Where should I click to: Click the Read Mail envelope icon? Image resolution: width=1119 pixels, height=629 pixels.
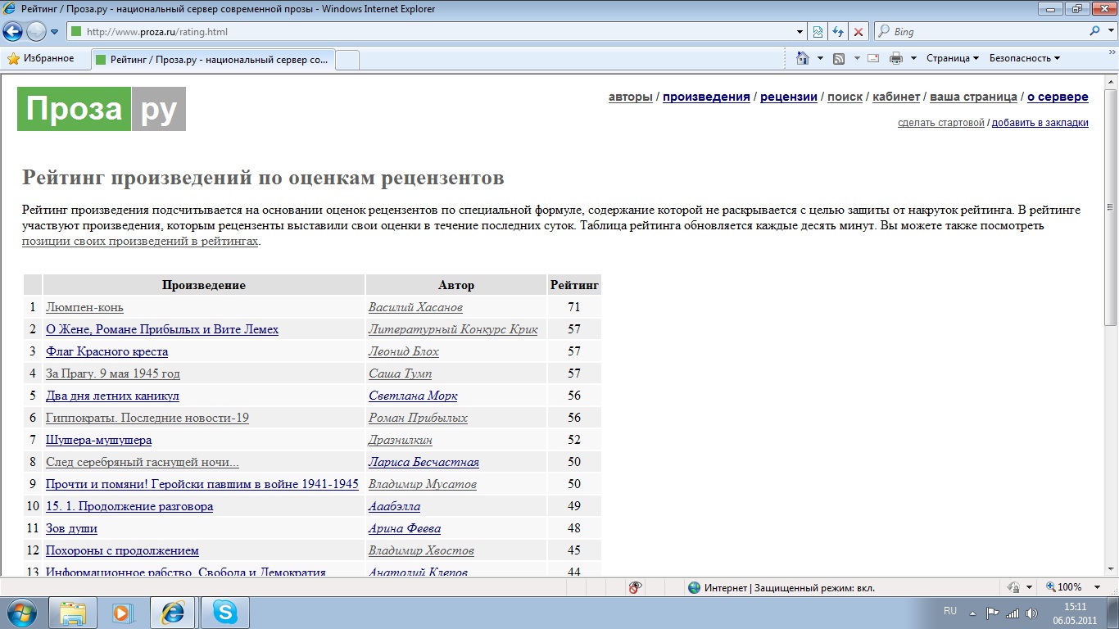[x=873, y=58]
